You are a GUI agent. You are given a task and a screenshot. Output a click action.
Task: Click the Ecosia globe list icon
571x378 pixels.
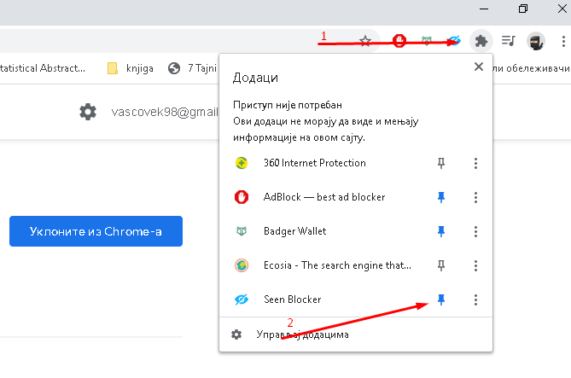[x=242, y=265]
